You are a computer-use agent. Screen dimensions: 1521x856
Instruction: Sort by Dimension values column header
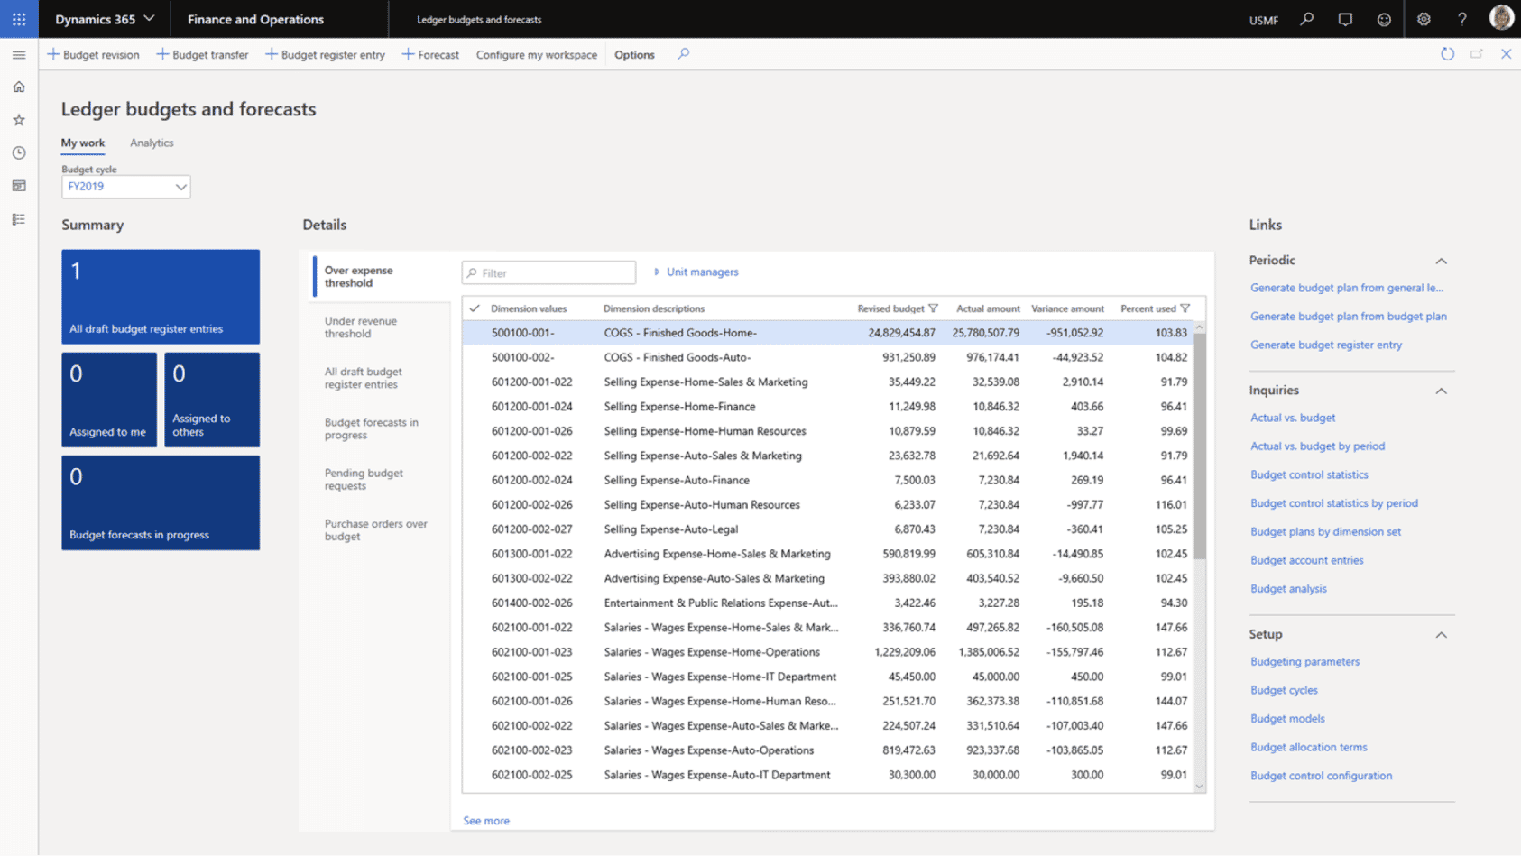click(x=529, y=308)
